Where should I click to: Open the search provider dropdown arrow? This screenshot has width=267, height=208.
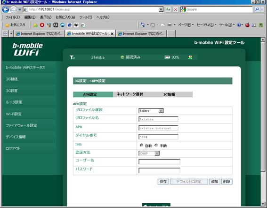coord(262,9)
